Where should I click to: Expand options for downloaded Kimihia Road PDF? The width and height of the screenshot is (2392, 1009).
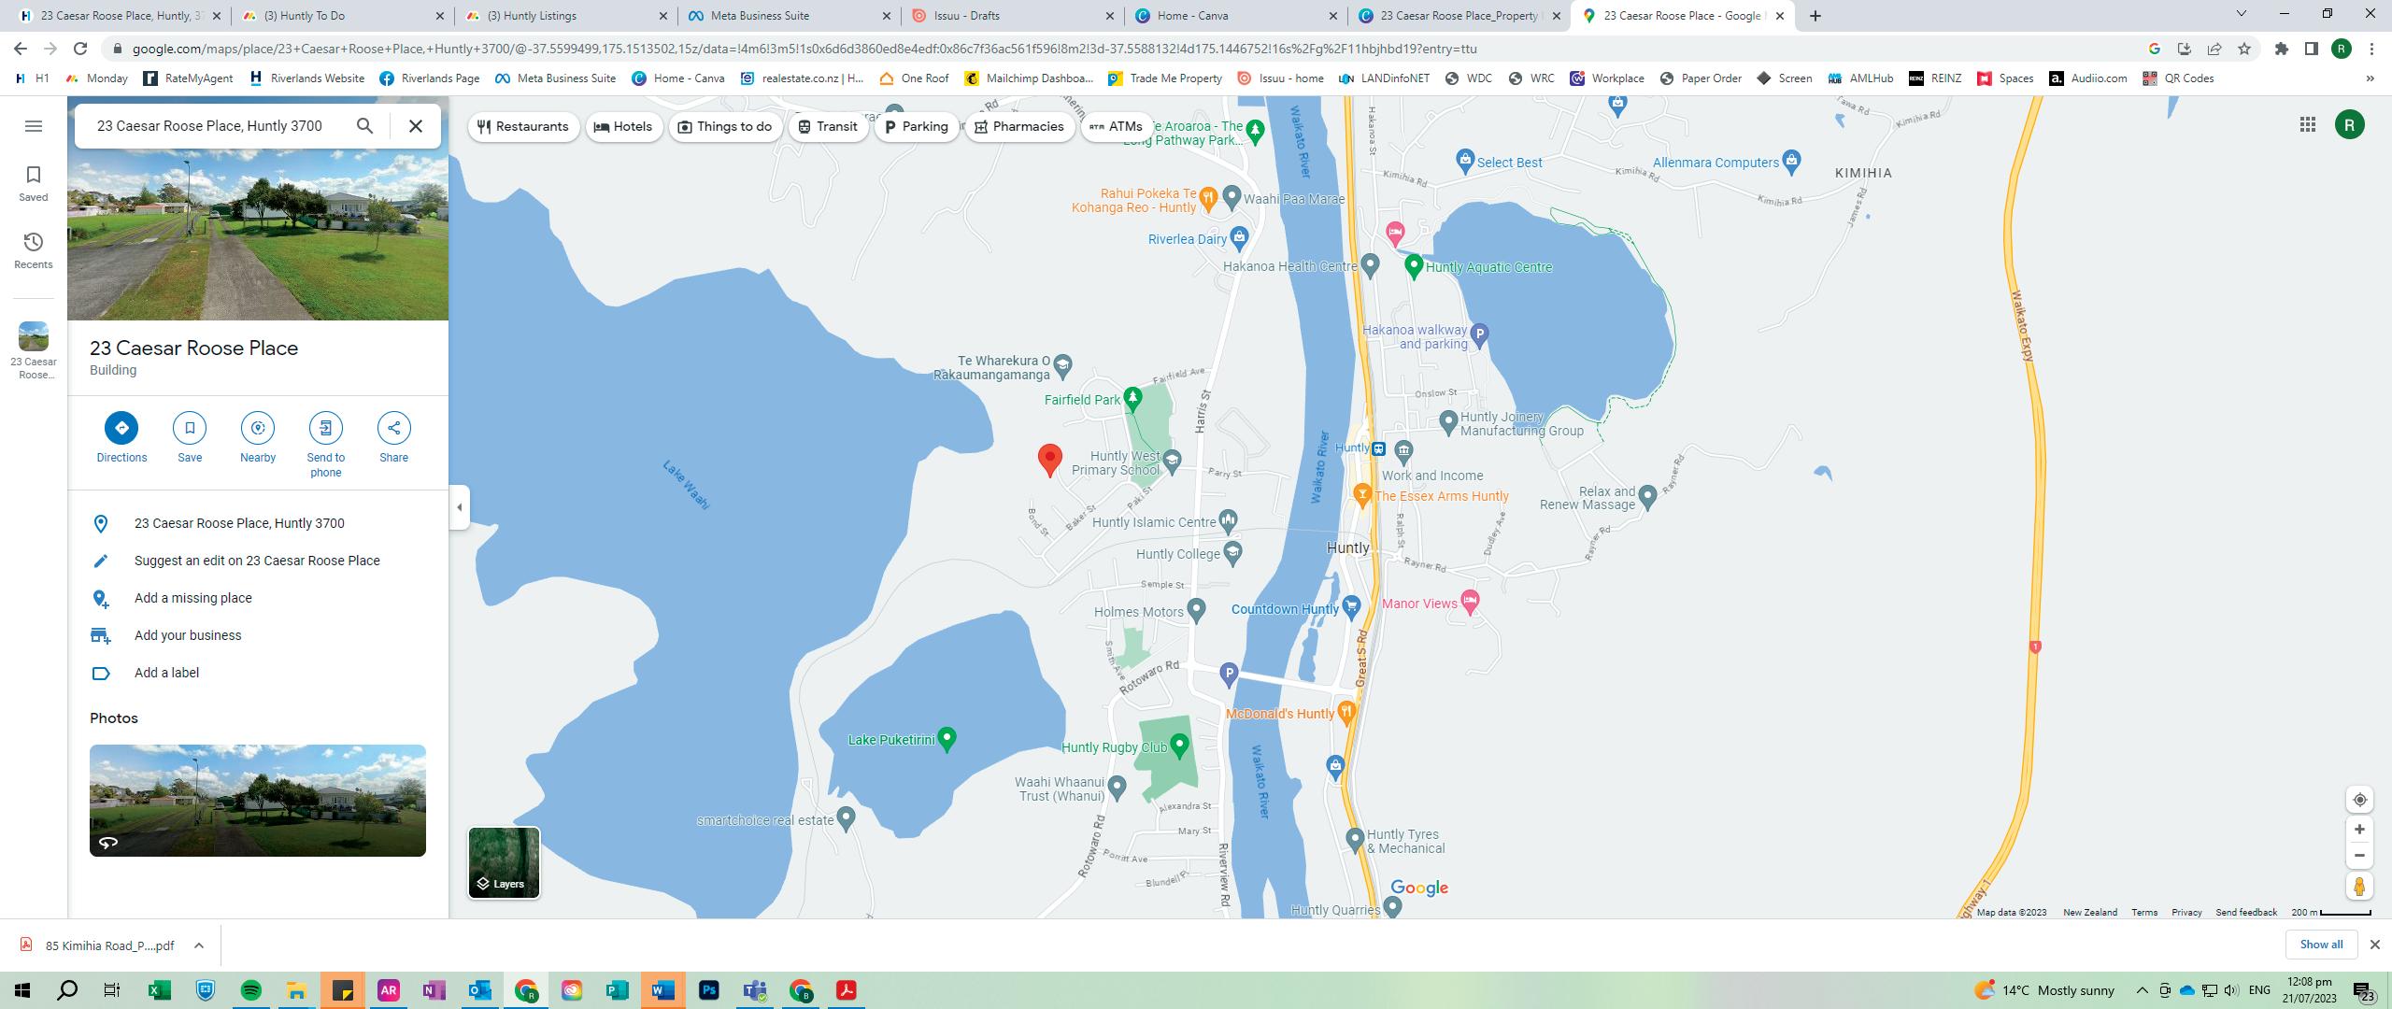pos(199,945)
